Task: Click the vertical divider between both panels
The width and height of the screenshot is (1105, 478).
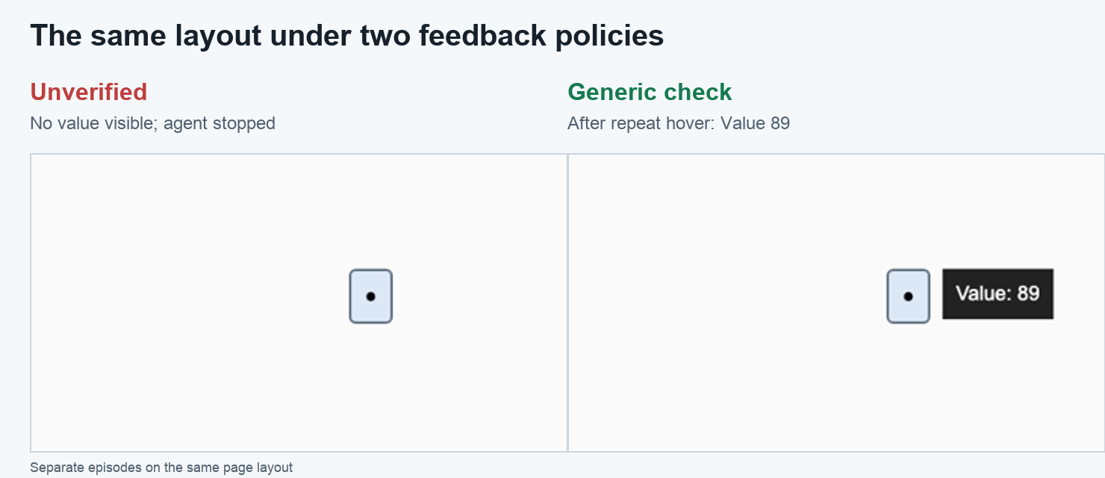Action: pos(567,302)
